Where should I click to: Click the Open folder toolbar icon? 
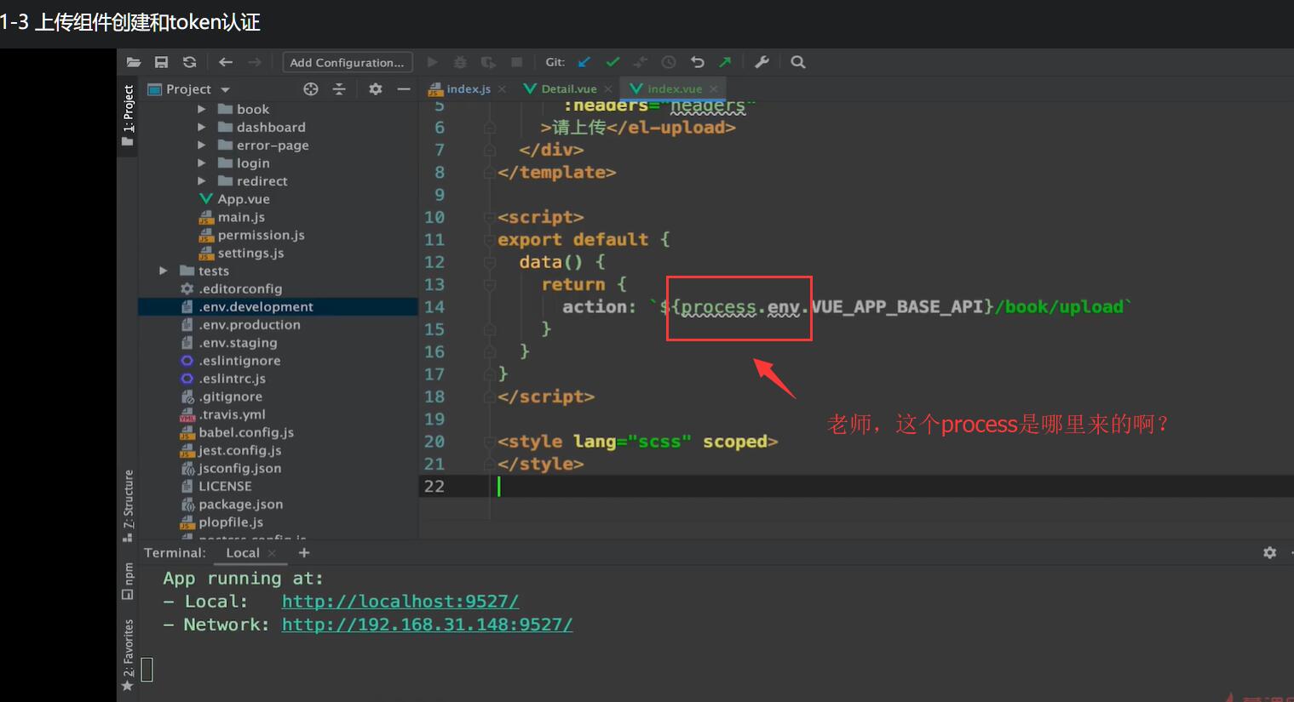134,62
